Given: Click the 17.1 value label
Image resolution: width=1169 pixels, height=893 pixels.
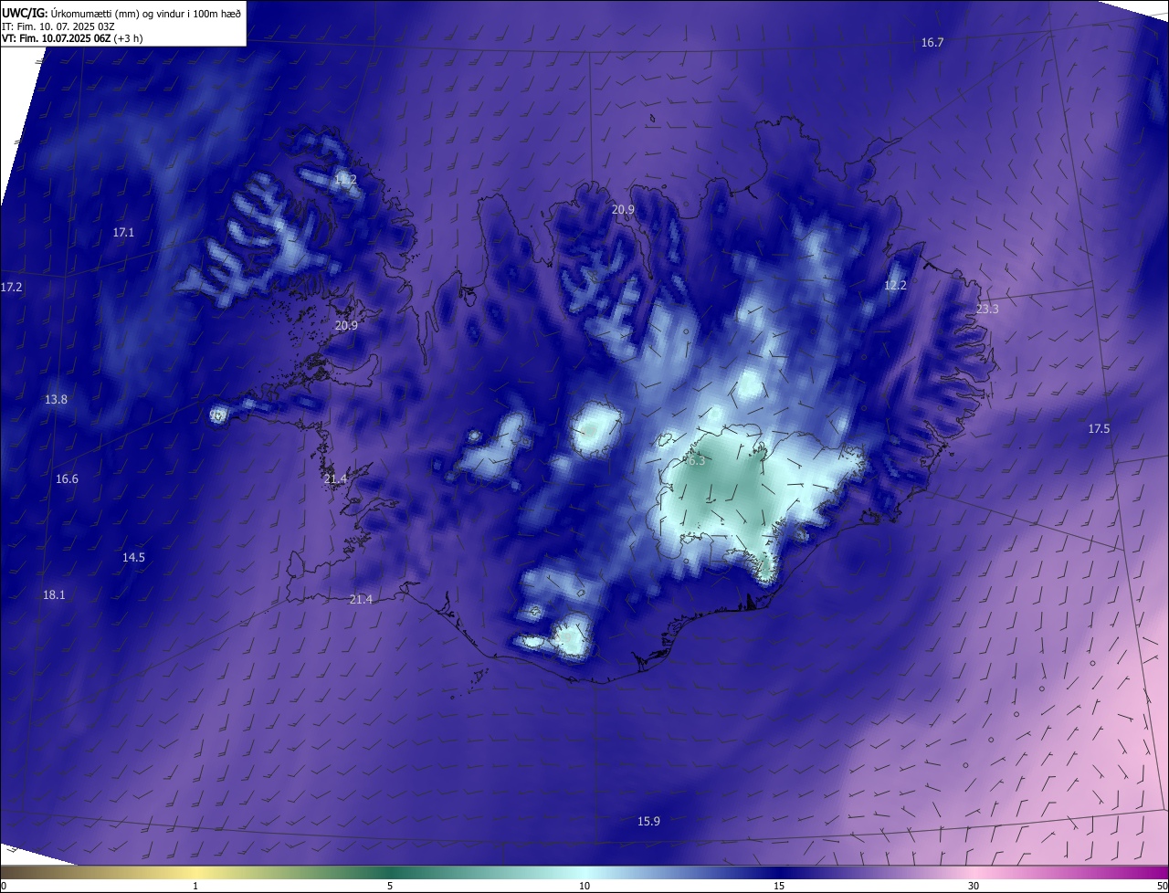Looking at the screenshot, I should point(123,233).
